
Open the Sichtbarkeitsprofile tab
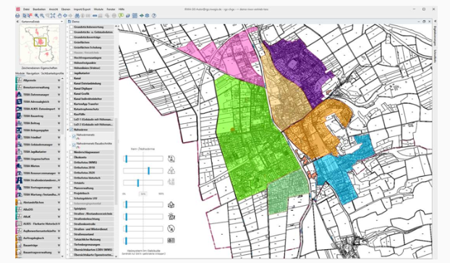tap(52, 74)
